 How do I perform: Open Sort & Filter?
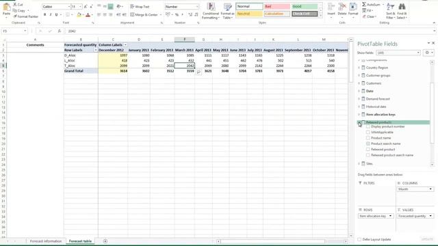click(390, 11)
